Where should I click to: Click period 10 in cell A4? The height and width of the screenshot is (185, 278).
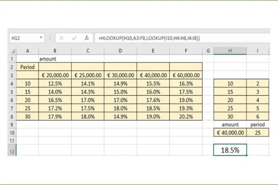point(27,84)
